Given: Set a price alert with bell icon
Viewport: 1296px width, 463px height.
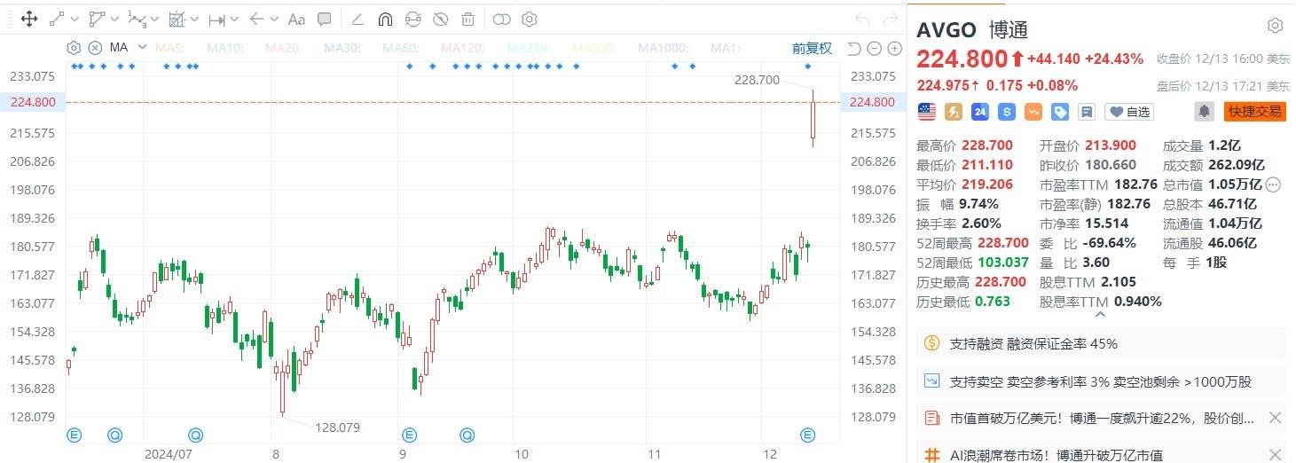Looking at the screenshot, I should [x=1204, y=112].
